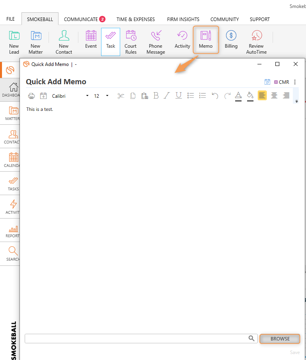Open Reports in the sidebar
Image resolution: width=306 pixels, height=360 pixels.
(10, 230)
